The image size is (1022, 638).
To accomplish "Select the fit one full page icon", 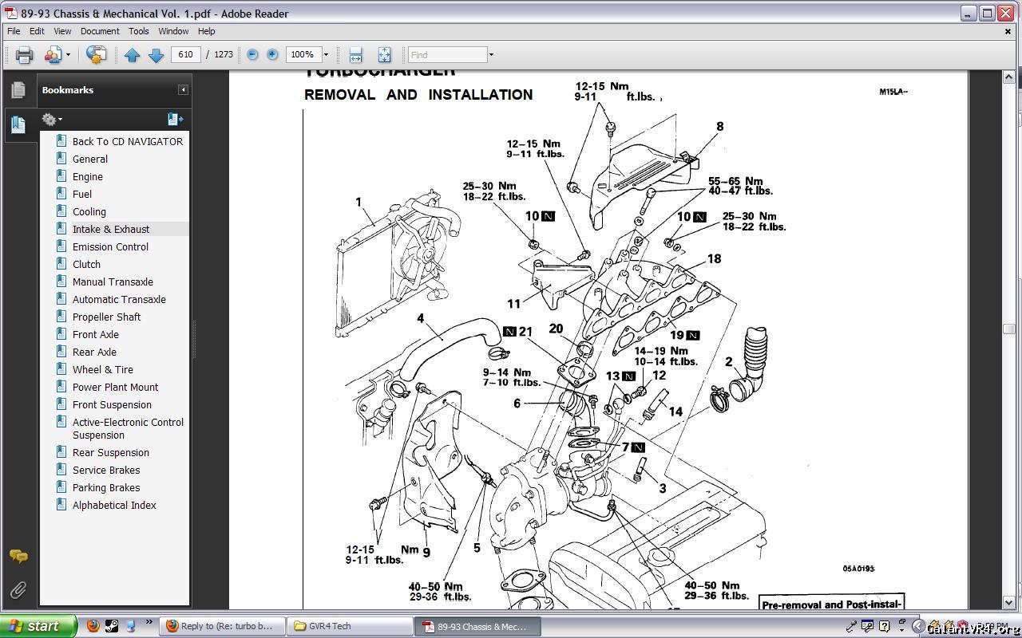I will [x=384, y=55].
